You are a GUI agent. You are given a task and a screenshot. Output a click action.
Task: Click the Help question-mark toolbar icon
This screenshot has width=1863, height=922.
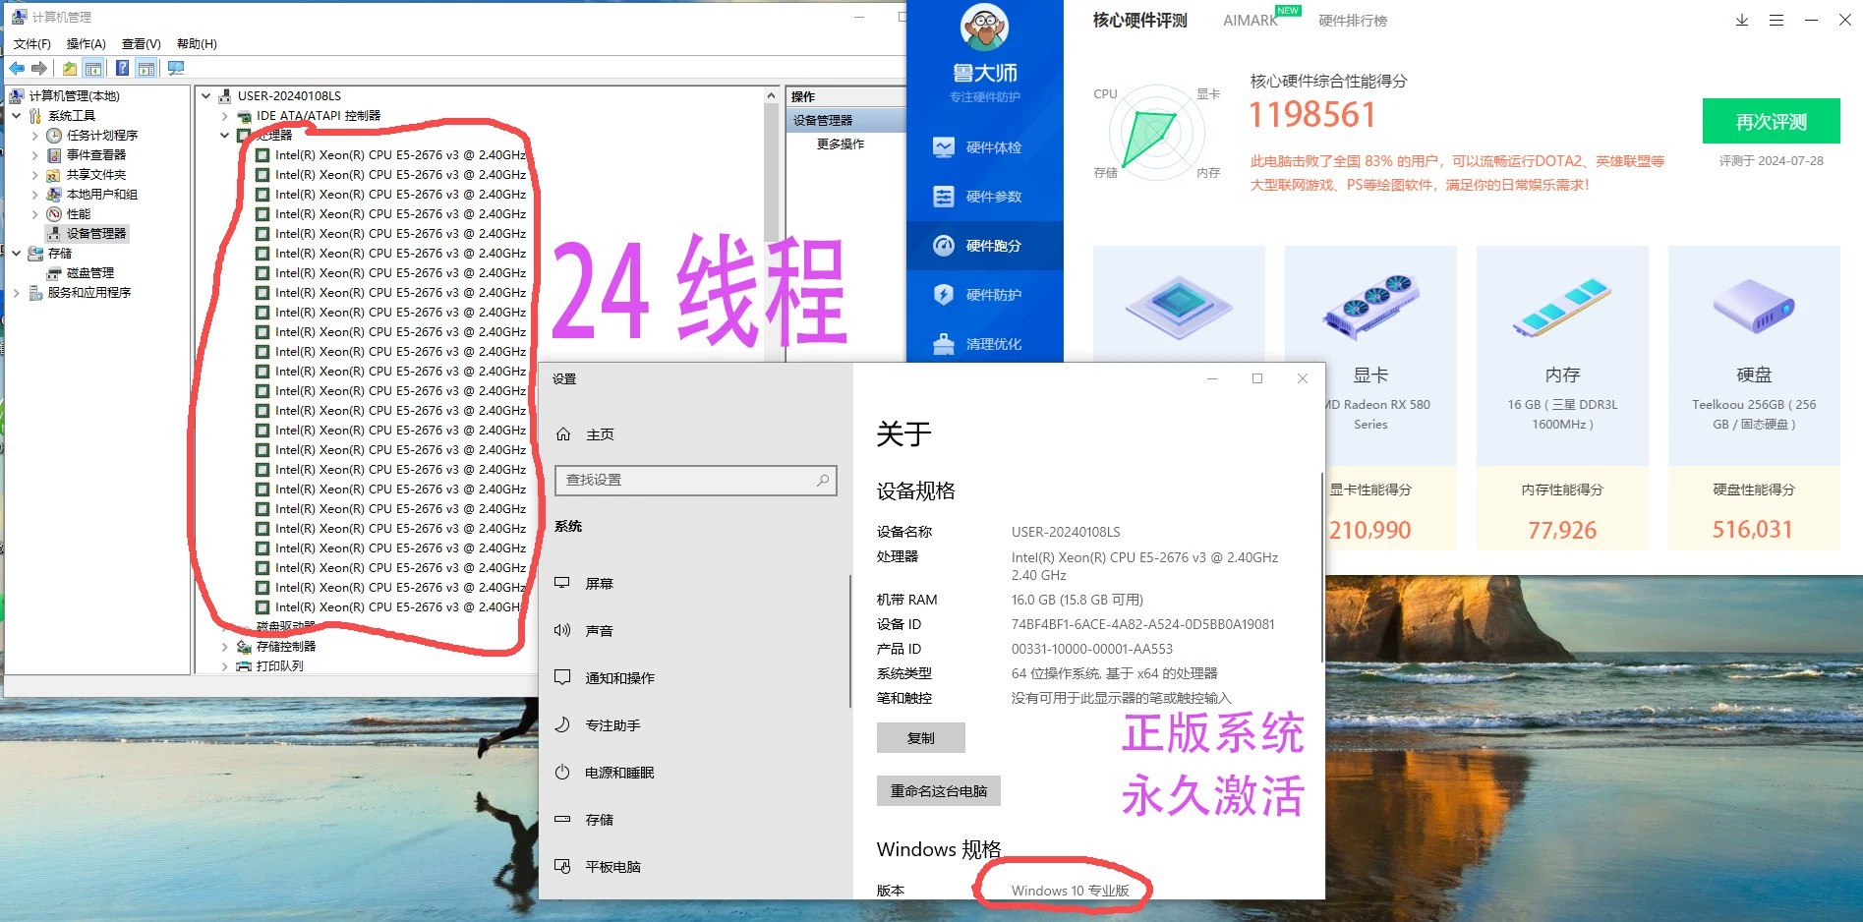[x=121, y=68]
